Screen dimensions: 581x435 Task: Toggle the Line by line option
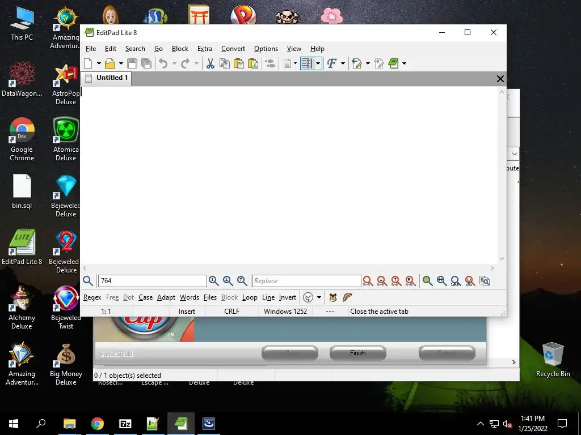click(268, 297)
